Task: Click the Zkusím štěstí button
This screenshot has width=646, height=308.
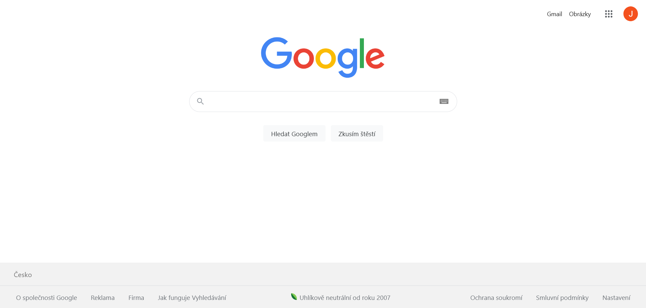Action: point(357,133)
